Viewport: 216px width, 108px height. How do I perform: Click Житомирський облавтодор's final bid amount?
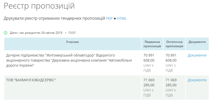pyautogui.click(x=171, y=58)
